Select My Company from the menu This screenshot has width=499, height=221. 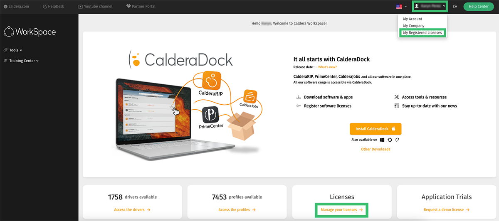[x=414, y=26]
